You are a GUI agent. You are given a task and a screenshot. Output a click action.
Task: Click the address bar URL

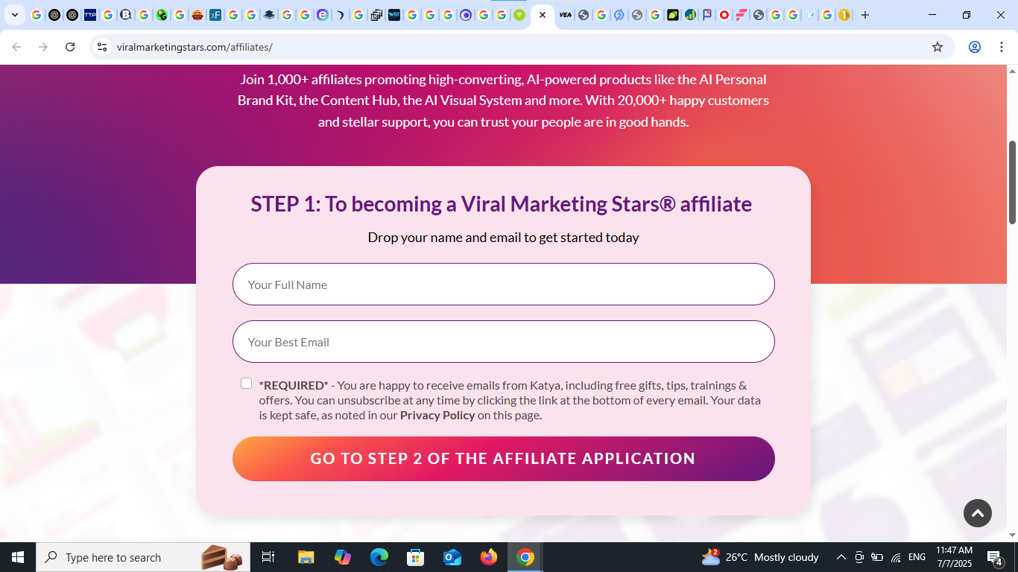tap(195, 47)
